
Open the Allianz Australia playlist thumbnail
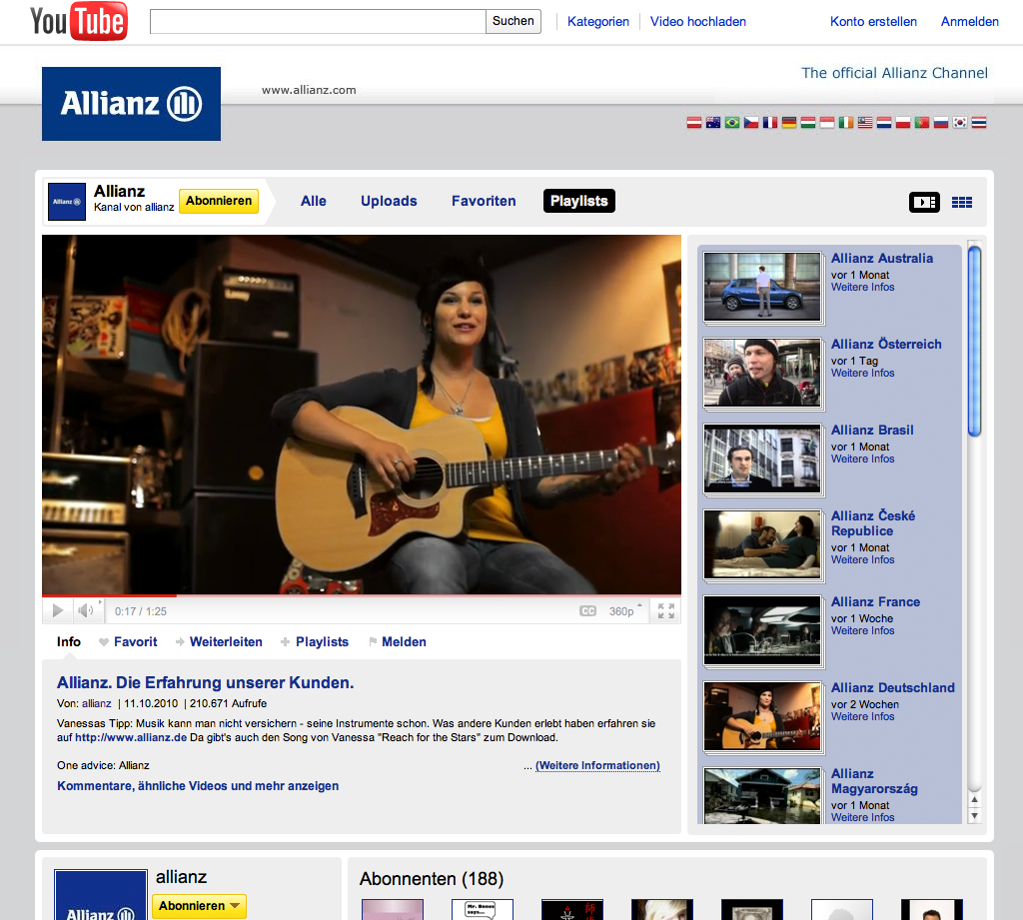[x=762, y=287]
